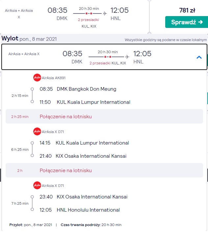208x232 pixels.
Task: Click 2 przesiadki KUL, KIX in header
Action: [108, 63]
